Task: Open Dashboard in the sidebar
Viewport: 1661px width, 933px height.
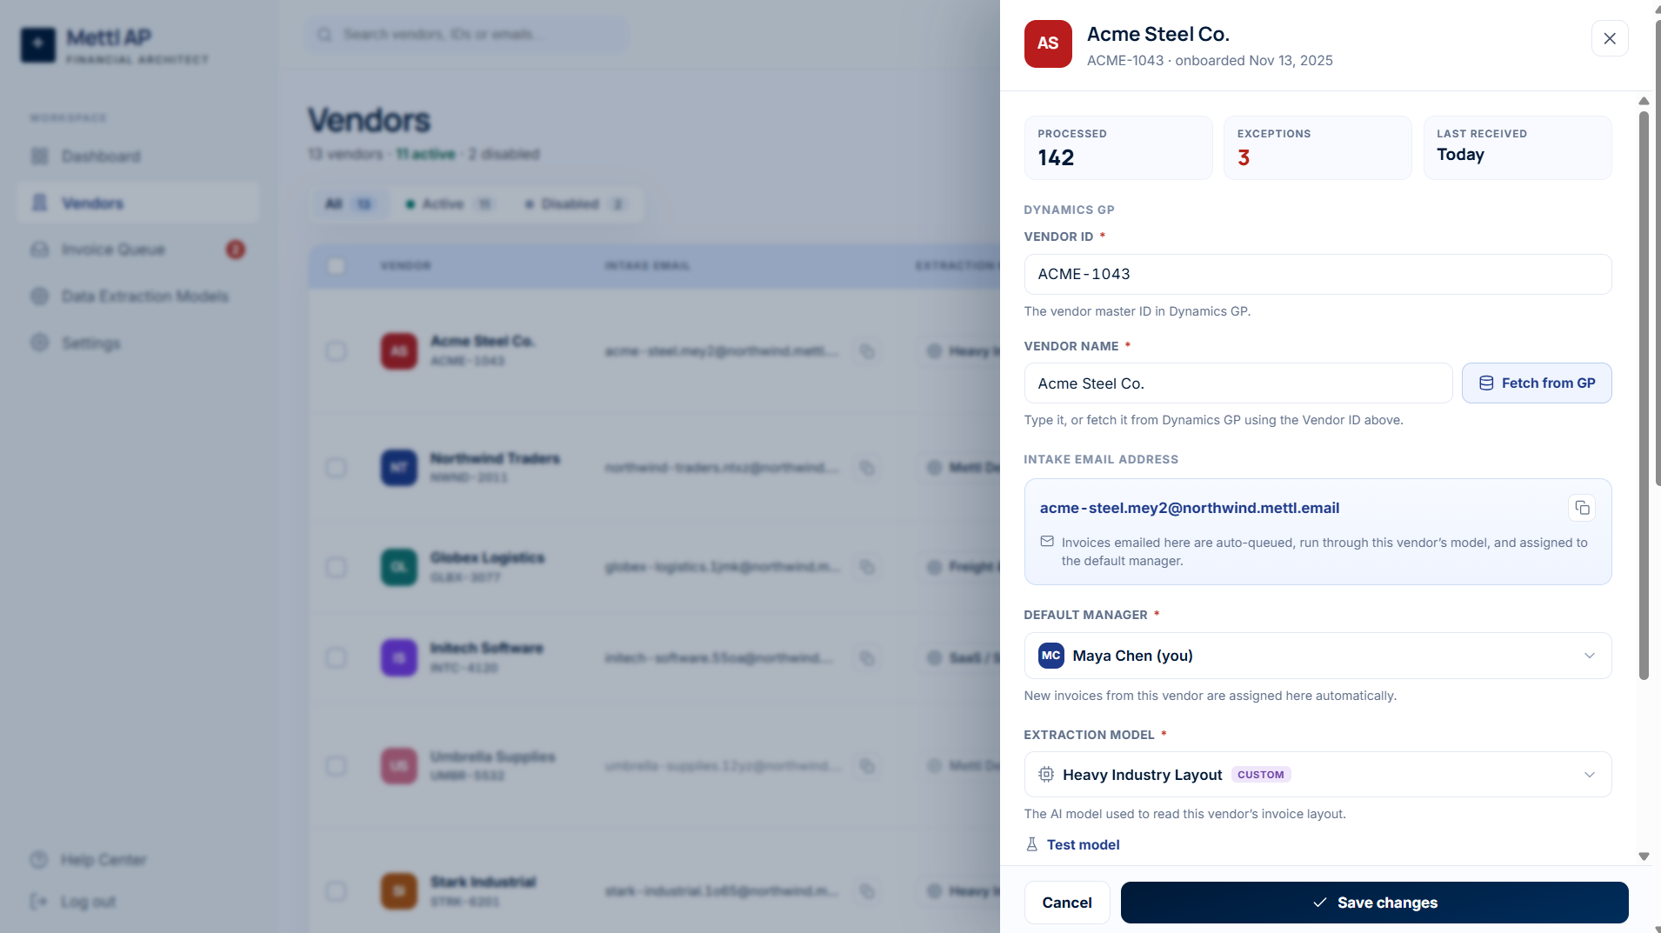Action: click(137, 157)
